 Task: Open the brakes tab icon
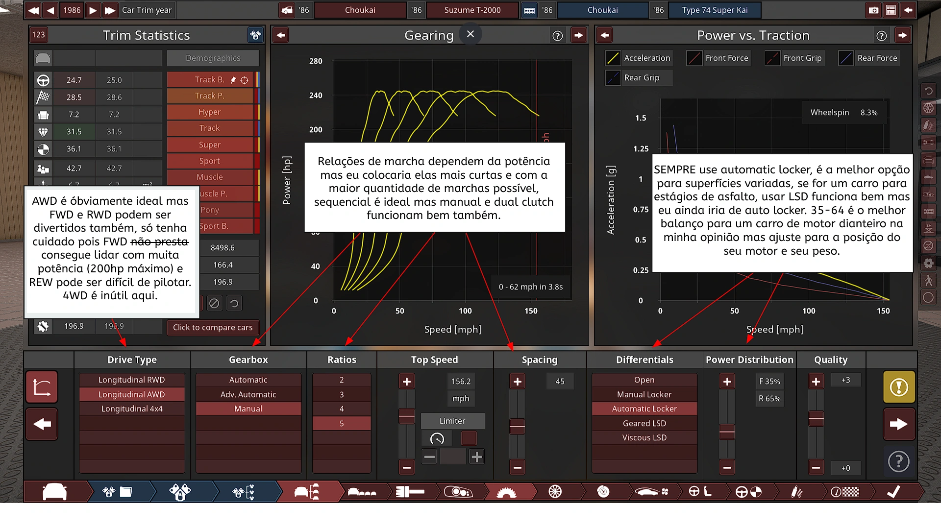(603, 492)
